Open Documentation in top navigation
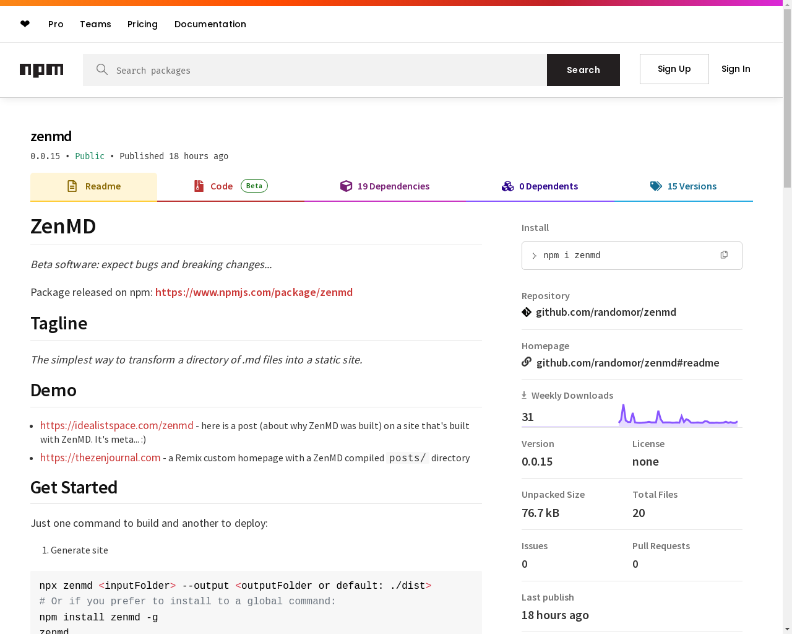This screenshot has width=792, height=634. [x=210, y=24]
